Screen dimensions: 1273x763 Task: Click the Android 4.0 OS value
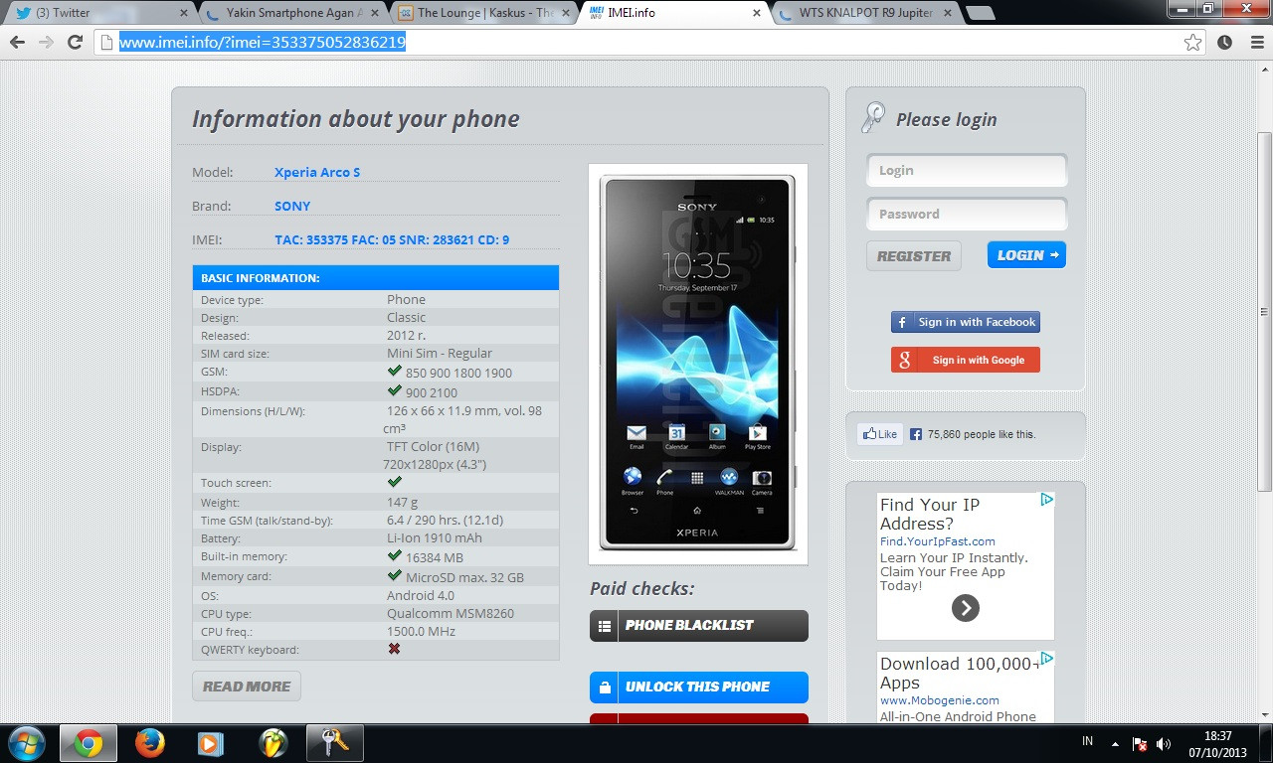(x=421, y=595)
